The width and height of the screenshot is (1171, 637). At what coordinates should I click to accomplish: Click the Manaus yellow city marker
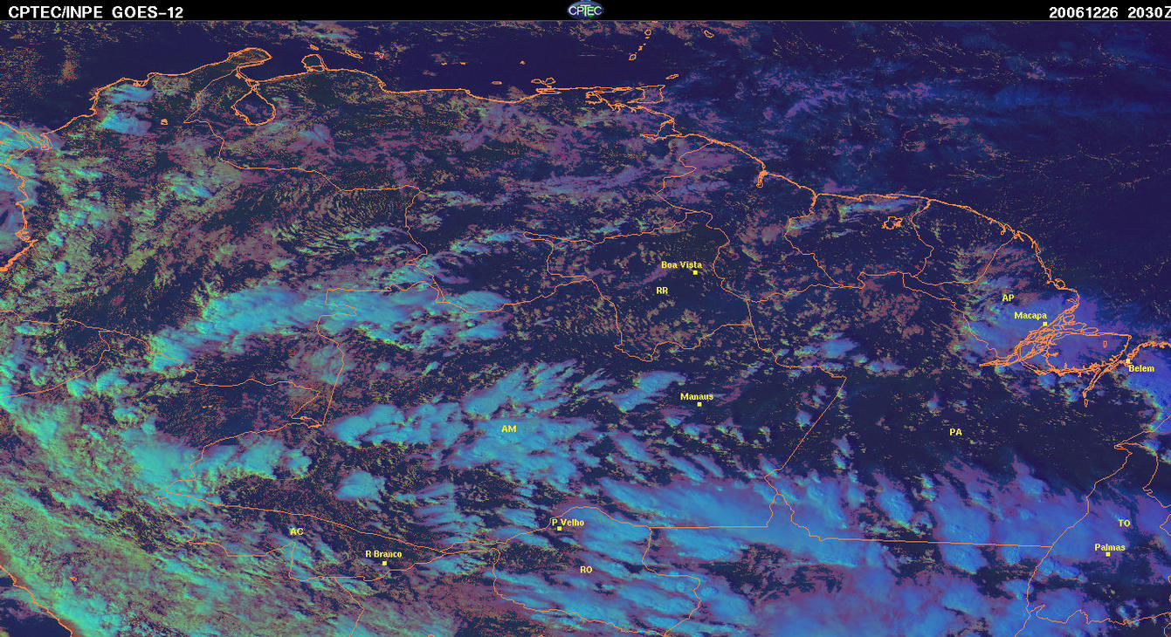699,404
